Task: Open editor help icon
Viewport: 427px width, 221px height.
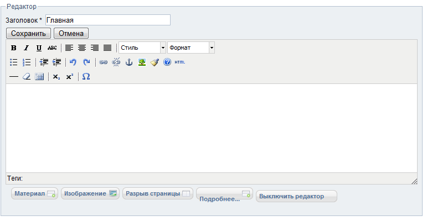Action: pos(167,62)
